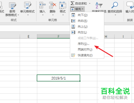Image resolution: width=134 pixels, height=103 pixels.
Task: Select 两端对齐(J) in the fill menu
Action: (87, 49)
